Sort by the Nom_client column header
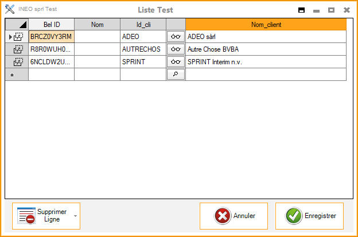The image size is (358, 237). click(x=266, y=25)
